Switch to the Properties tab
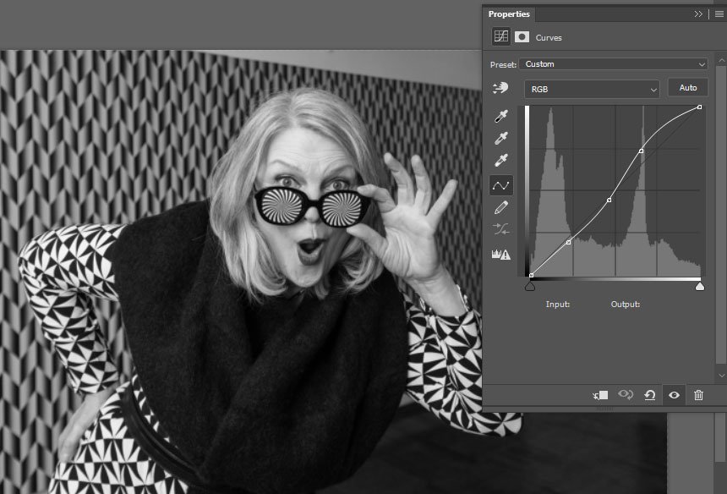The height and width of the screenshot is (494, 727). pyautogui.click(x=507, y=14)
